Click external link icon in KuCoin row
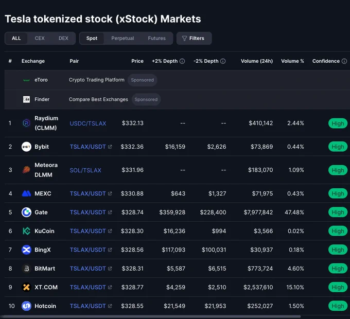The height and width of the screenshot is (319, 350). point(110,231)
